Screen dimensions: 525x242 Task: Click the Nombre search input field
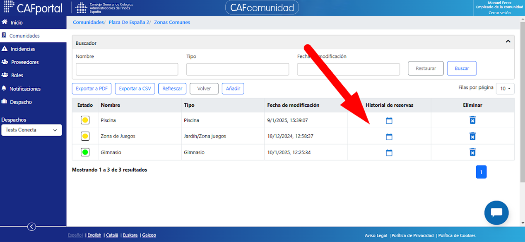pos(127,69)
